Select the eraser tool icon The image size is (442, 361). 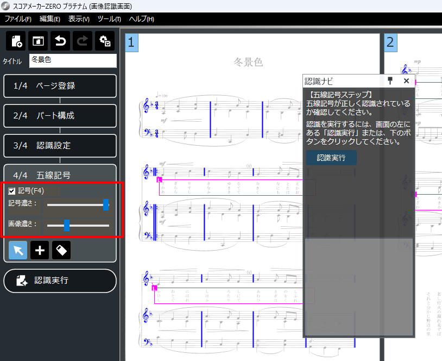61,250
